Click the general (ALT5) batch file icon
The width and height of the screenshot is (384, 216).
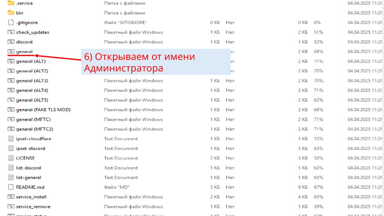coord(11,100)
